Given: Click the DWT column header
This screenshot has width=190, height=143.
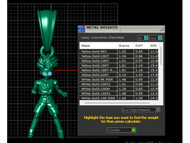Looking at the screenshot, I should [141, 46].
